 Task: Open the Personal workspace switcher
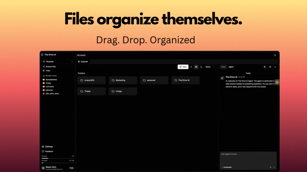pyautogui.click(x=57, y=61)
